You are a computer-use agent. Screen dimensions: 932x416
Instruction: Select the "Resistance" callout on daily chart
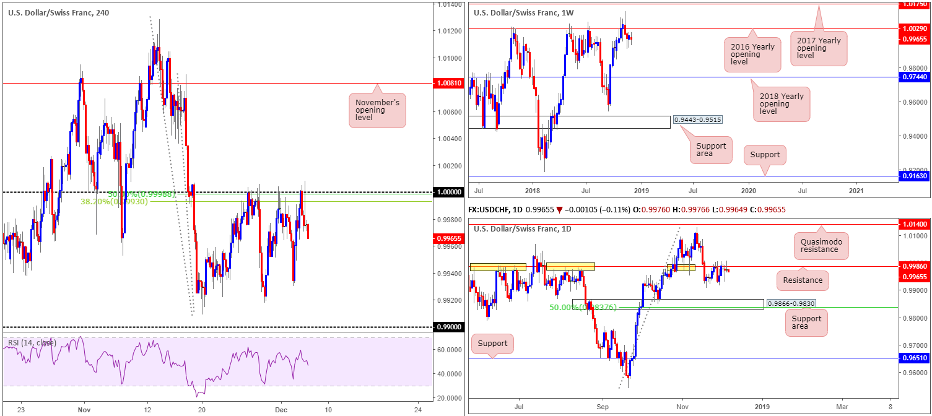[802, 280]
